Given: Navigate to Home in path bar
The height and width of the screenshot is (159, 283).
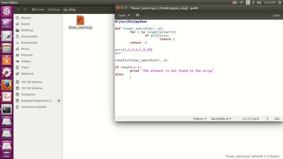Looking at the screenshot, I should click(x=38, y=9).
